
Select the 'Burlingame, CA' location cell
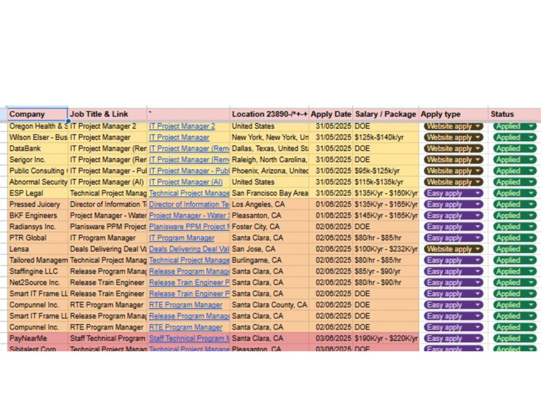269,260
